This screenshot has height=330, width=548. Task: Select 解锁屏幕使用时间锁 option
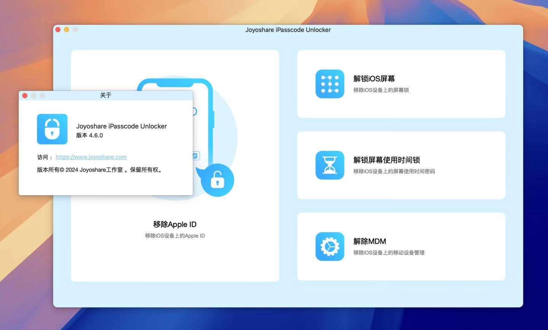click(387, 160)
